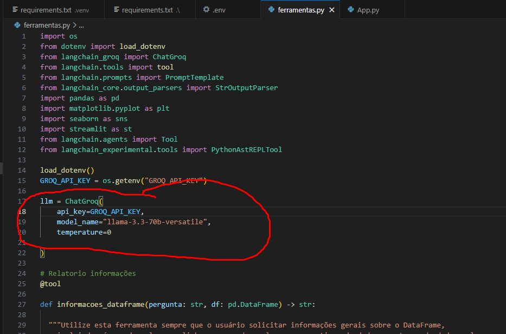Click PromptTemplate on line 5
This screenshot has height=334, width=506.
(194, 78)
